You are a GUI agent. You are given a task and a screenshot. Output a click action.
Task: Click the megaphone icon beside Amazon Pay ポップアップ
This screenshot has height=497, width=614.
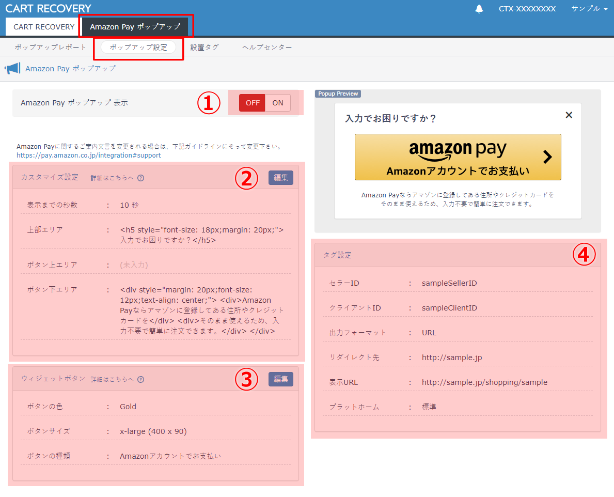coord(12,69)
